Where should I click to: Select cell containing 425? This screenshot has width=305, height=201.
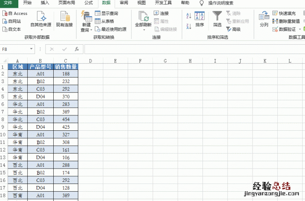tap(66, 127)
